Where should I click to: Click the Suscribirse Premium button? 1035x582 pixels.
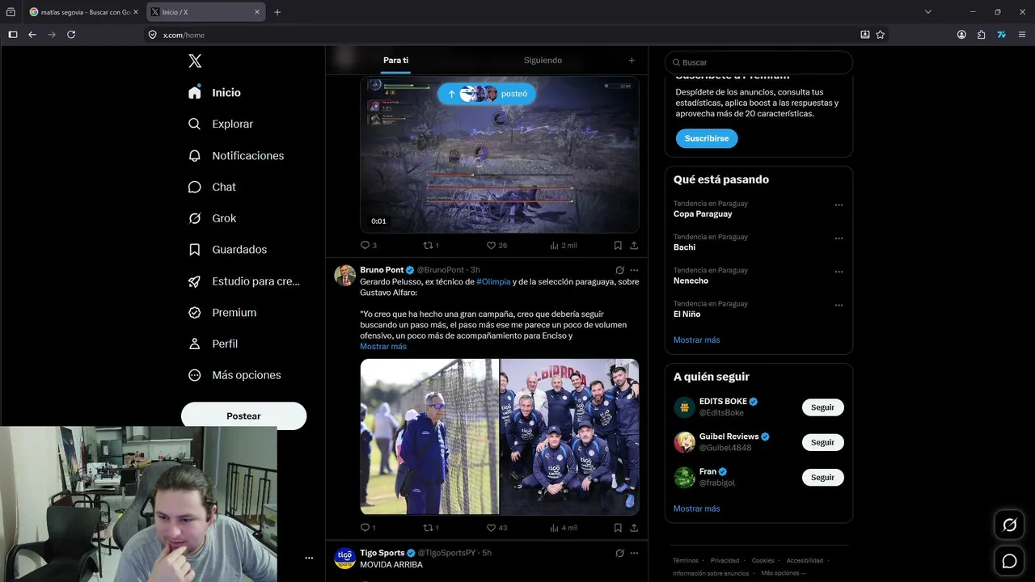click(707, 138)
